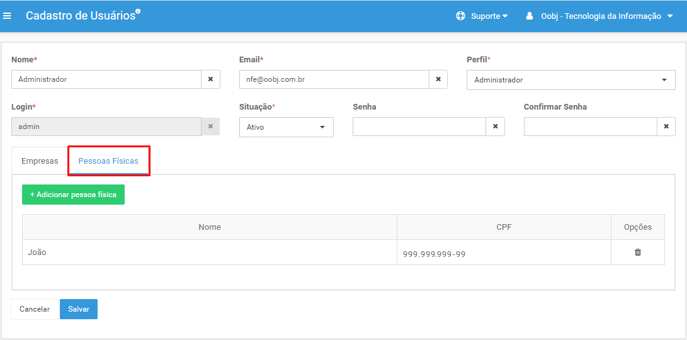Clear the Nome field with its X
Image resolution: width=687 pixels, height=340 pixels.
[211, 79]
